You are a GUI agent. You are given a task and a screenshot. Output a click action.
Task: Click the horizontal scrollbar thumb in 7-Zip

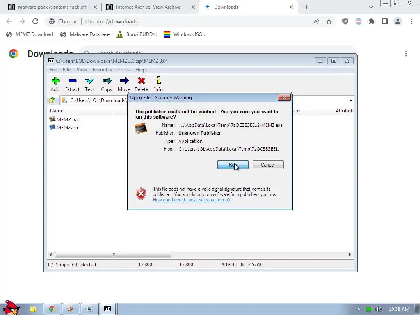coord(113,255)
